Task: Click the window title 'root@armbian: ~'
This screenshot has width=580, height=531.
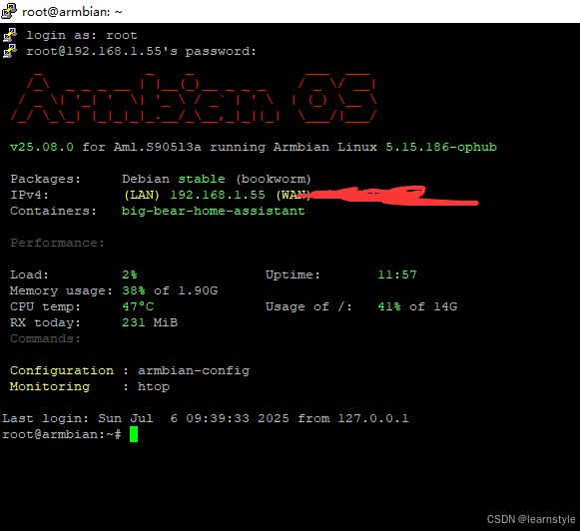Action: pos(72,12)
